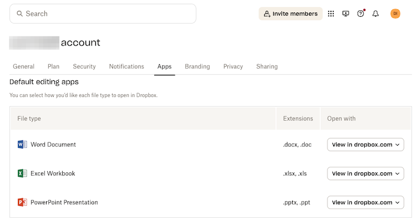Image resolution: width=414 pixels, height=221 pixels.
Task: Open the app grid launcher icon
Action: 331,14
